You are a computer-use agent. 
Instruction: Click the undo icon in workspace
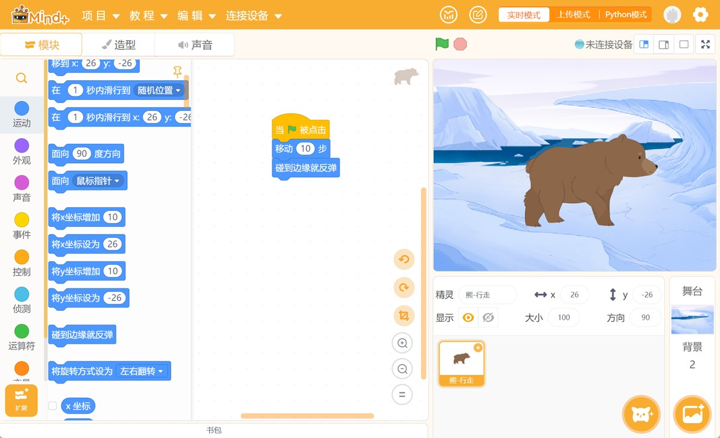pos(403,259)
